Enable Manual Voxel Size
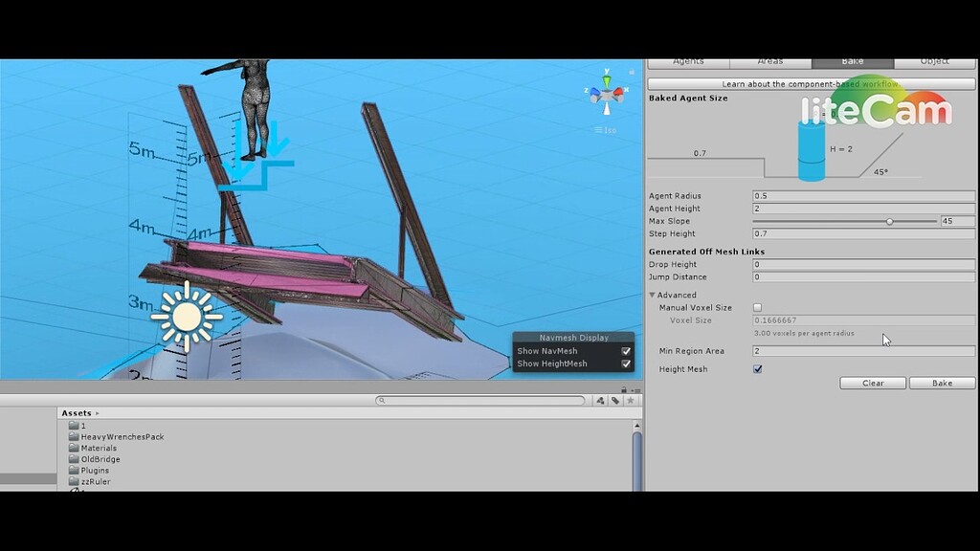Screen dimensions: 980x551 coord(757,306)
